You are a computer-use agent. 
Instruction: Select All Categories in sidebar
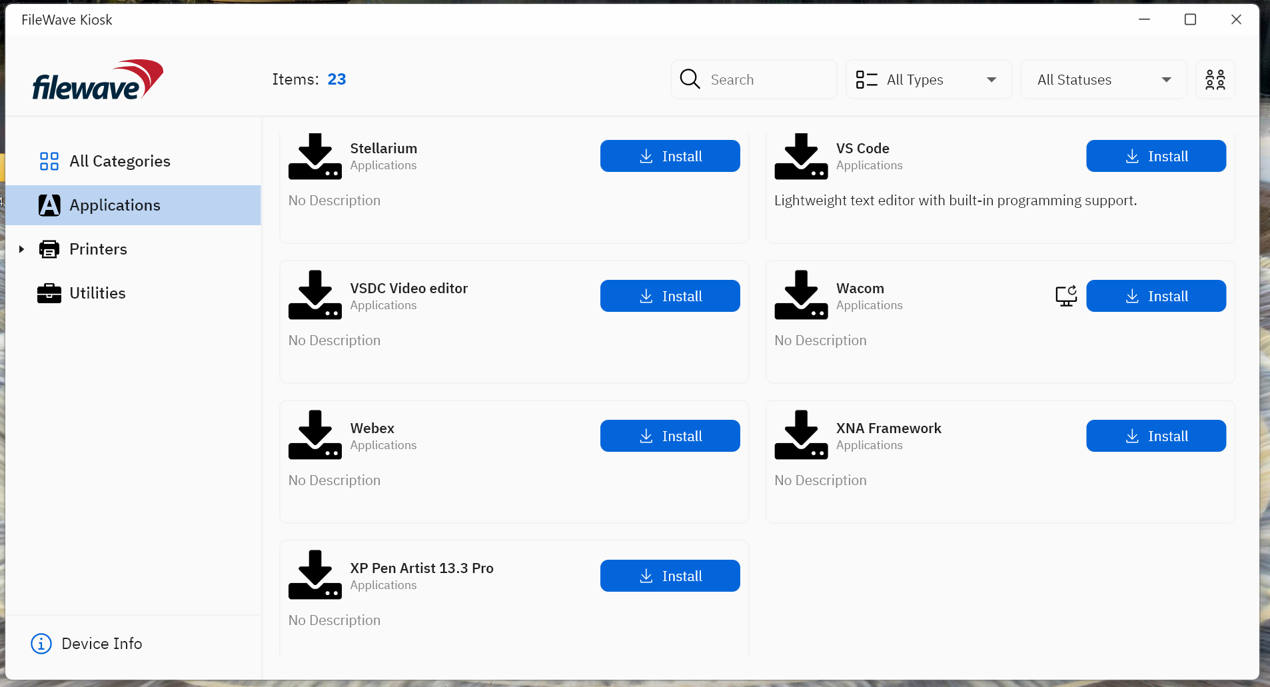point(133,161)
